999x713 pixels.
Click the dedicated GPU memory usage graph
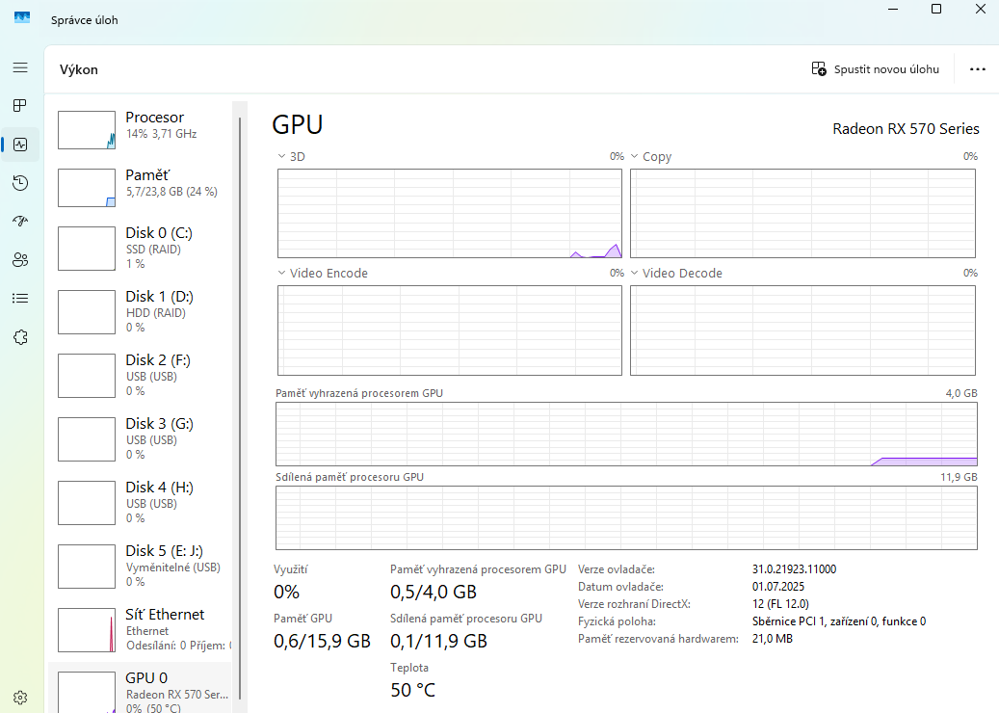pos(626,434)
